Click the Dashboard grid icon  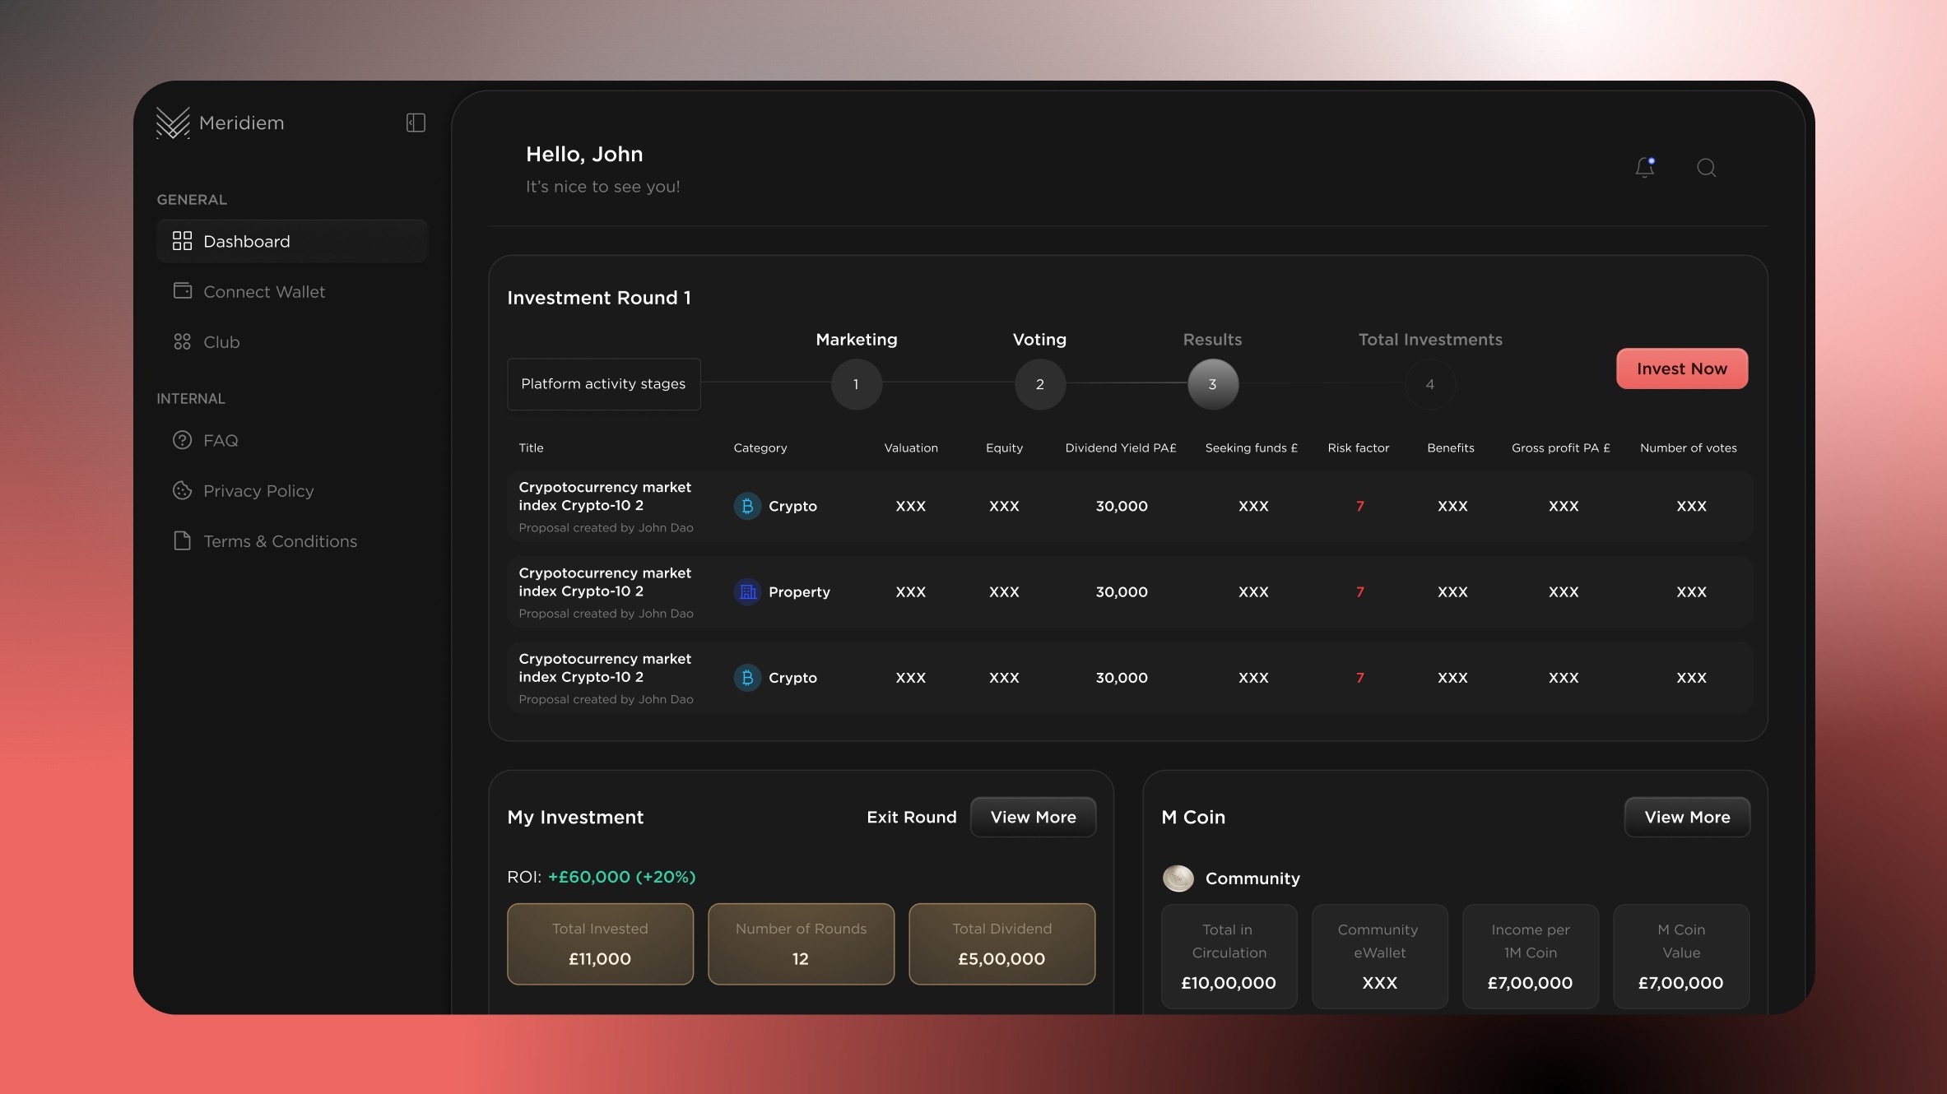[x=182, y=241]
